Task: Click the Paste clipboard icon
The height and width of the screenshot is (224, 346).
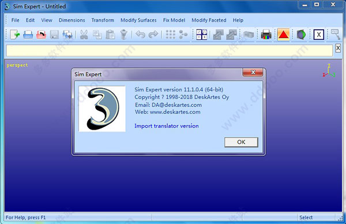Action: click(110, 35)
